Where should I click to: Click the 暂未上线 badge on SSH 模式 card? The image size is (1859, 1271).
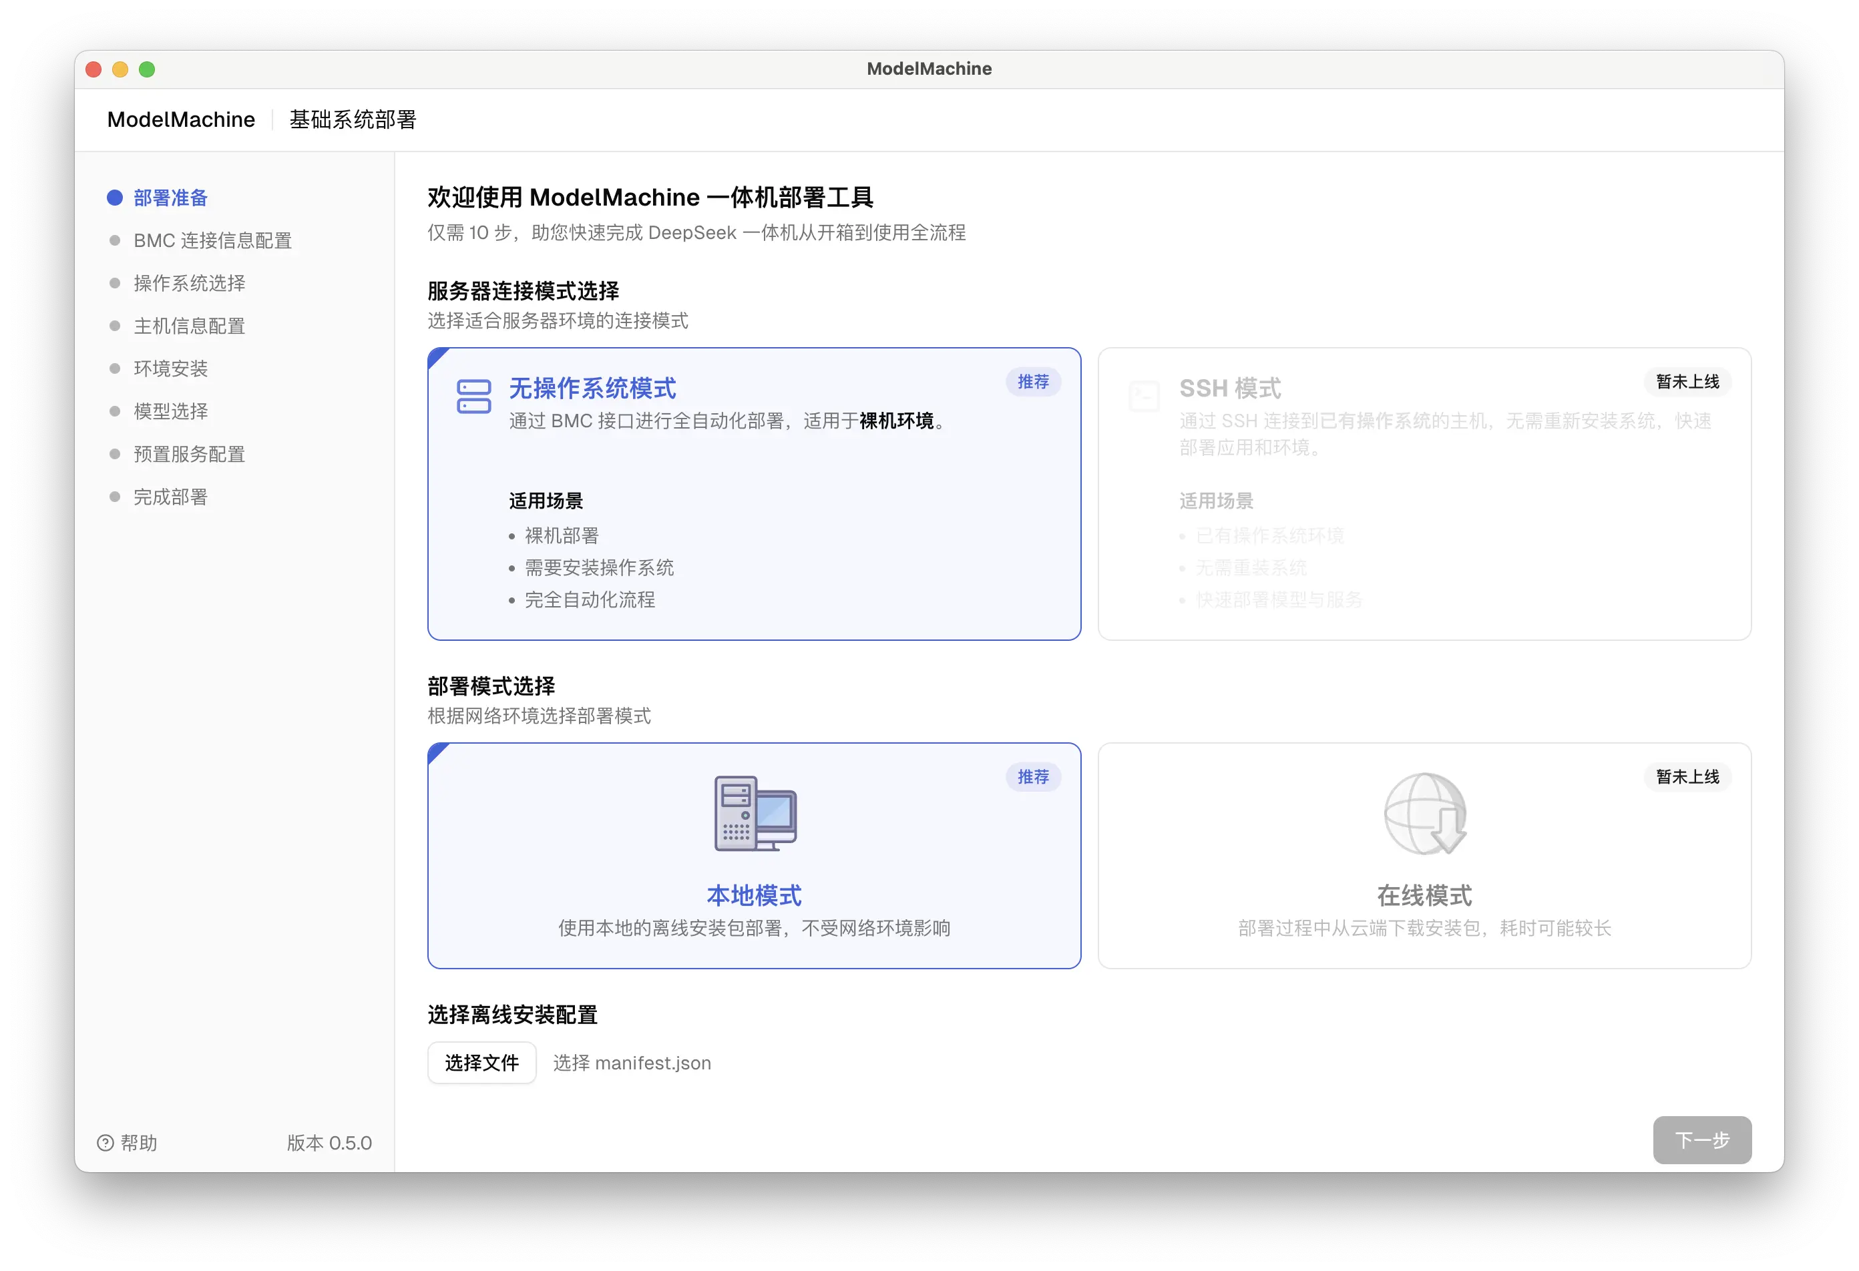click(x=1687, y=383)
